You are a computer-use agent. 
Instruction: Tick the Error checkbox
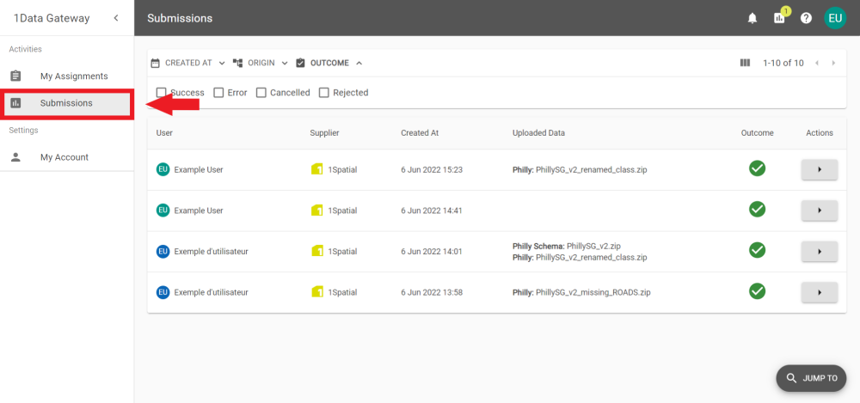[218, 93]
